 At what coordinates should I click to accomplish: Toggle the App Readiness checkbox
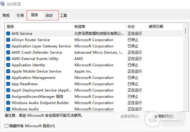point(8,84)
